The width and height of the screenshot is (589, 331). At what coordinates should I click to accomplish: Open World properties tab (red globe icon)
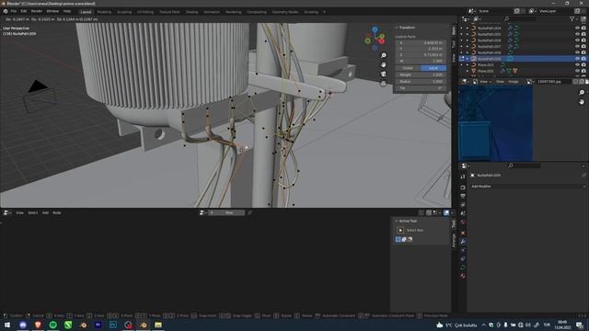click(463, 222)
